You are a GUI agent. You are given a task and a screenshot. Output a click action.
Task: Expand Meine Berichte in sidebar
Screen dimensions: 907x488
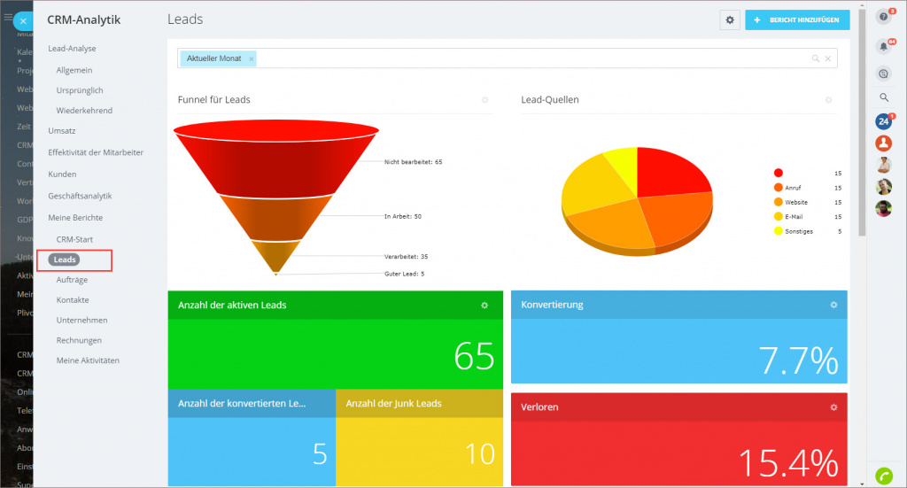coord(75,217)
